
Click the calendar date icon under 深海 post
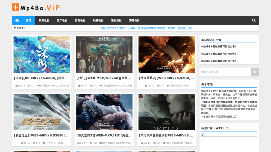tap(16, 86)
